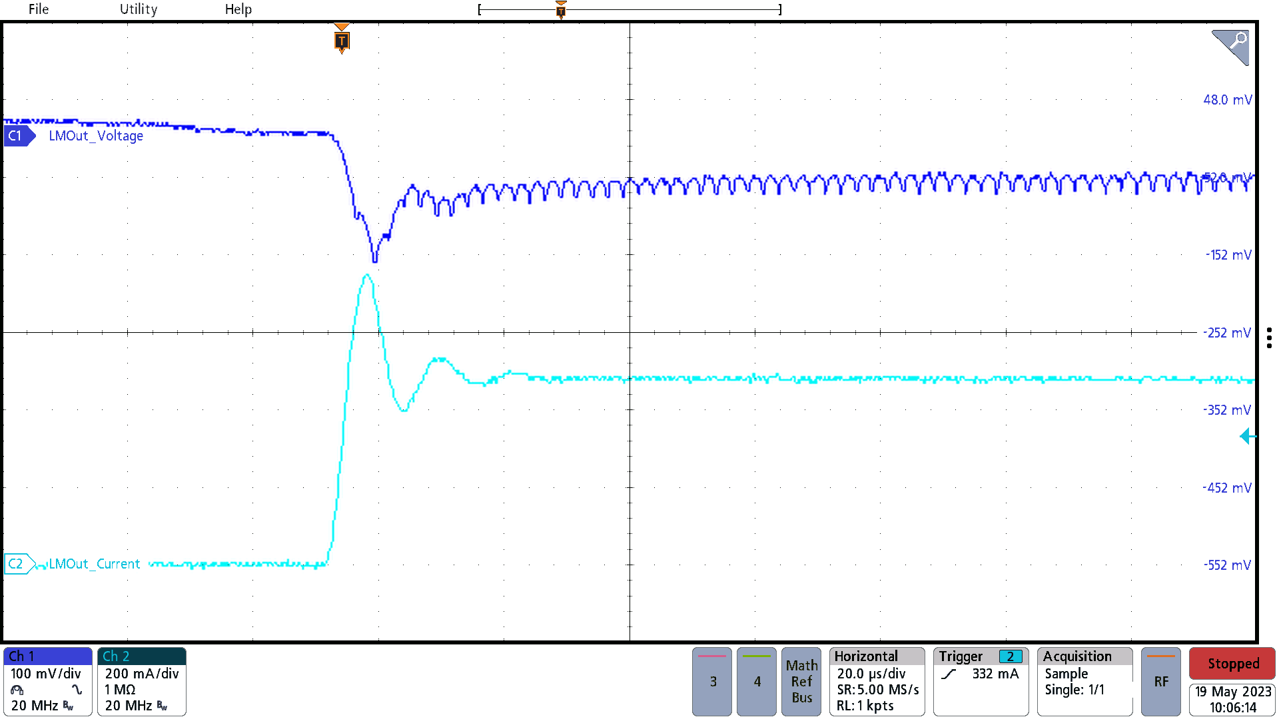The width and height of the screenshot is (1279, 719).
Task: Open the File menu
Action: click(x=38, y=9)
